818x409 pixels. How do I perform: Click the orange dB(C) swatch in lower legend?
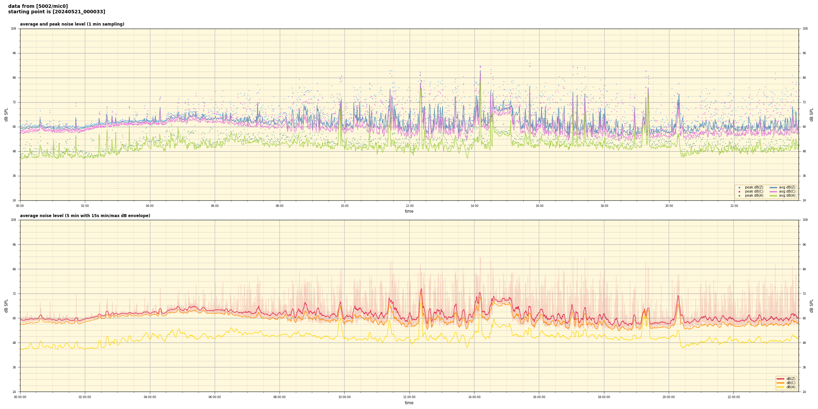tap(781, 383)
